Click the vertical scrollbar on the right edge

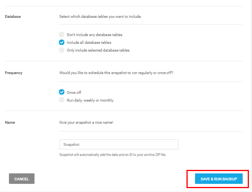(251, 96)
